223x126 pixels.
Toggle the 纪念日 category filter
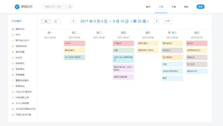[x=17, y=58]
